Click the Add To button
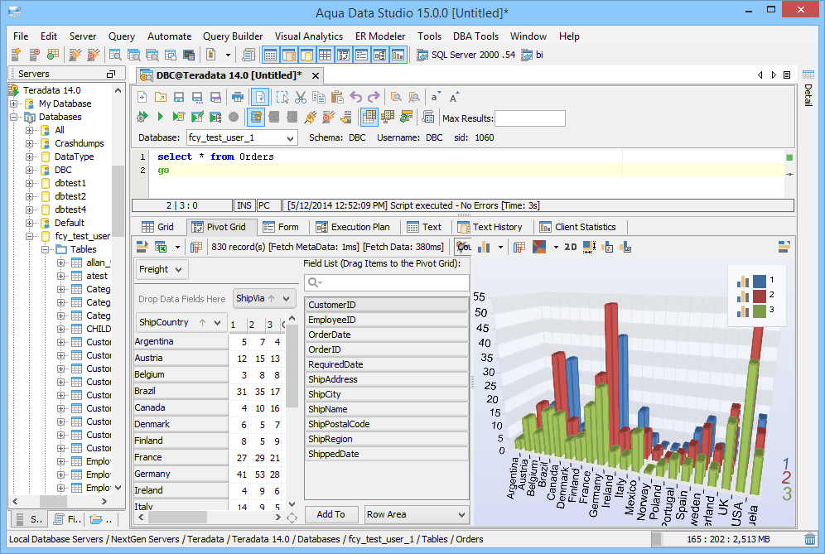This screenshot has height=554, width=825. pyautogui.click(x=331, y=514)
